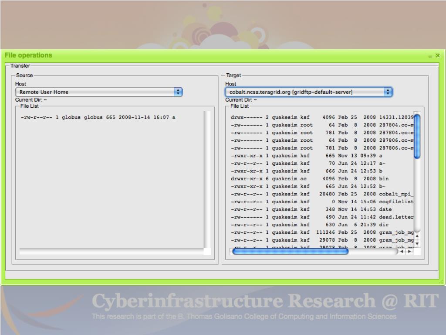Select the cogfilelist file row
Viewport: 446px width, 335px height.
322,202
